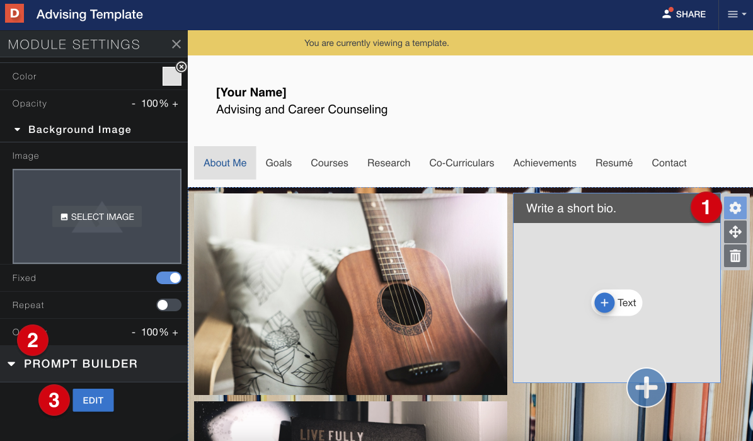The width and height of the screenshot is (753, 441).
Task: Click the large round add module plus
Action: (646, 387)
